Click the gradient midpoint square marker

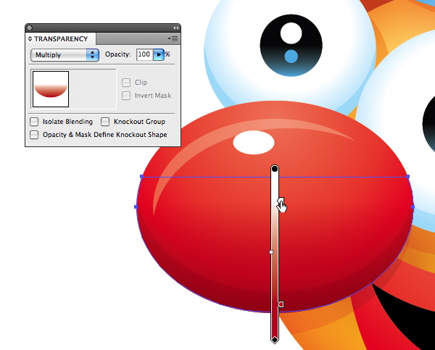pyautogui.click(x=271, y=252)
